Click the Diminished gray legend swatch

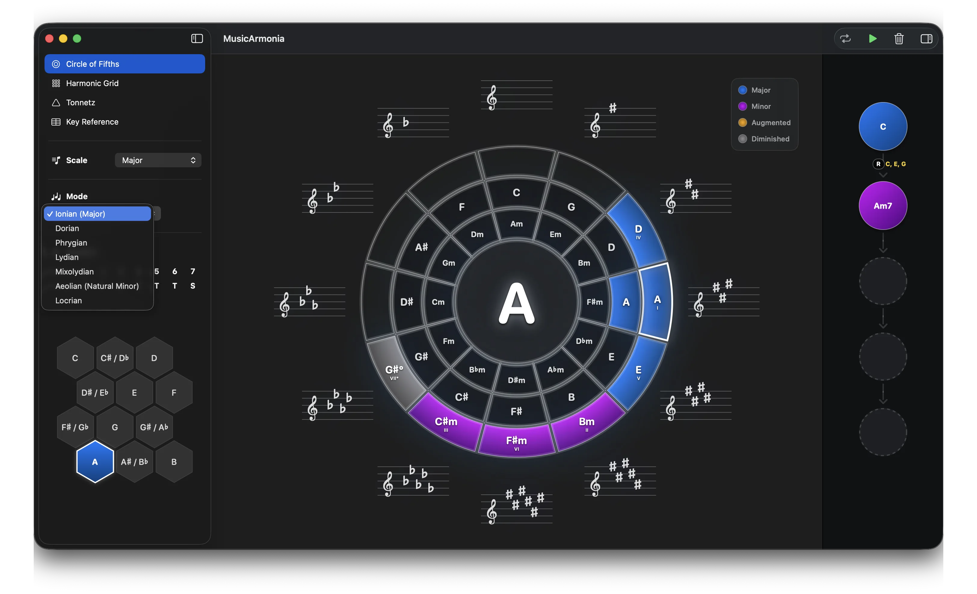click(742, 139)
